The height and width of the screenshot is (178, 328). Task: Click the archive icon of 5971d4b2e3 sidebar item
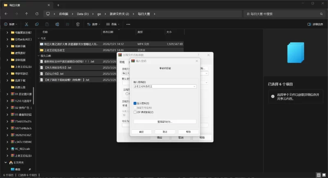(x=13, y=128)
